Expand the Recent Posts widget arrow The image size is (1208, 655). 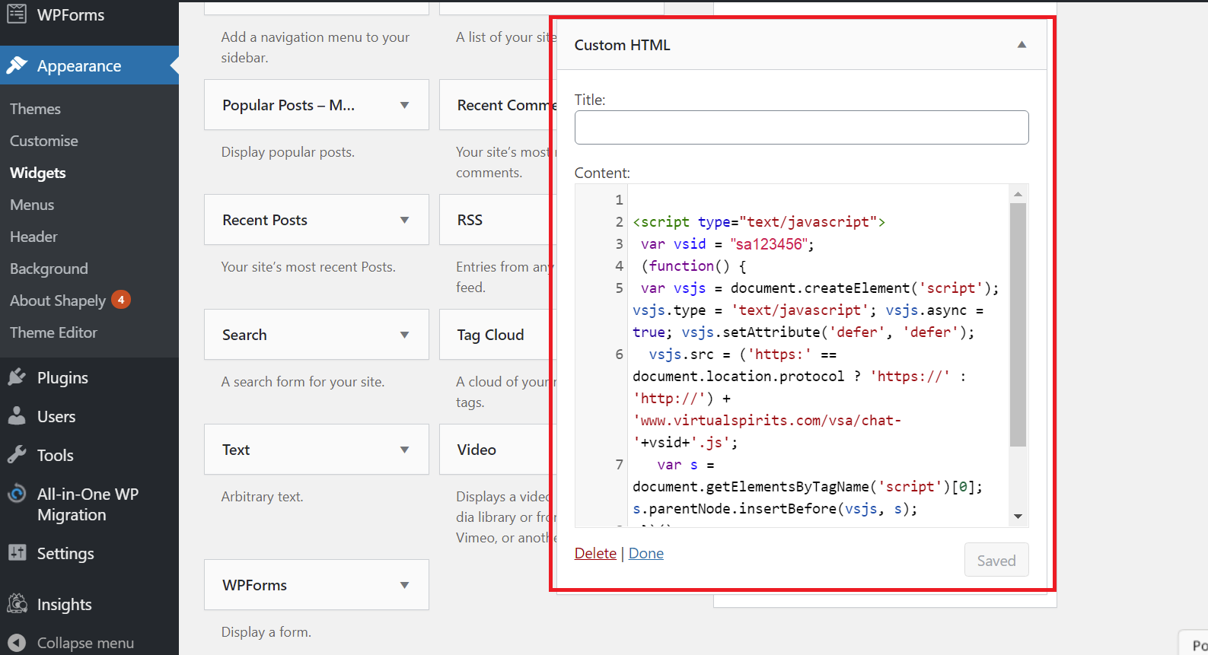click(x=405, y=220)
